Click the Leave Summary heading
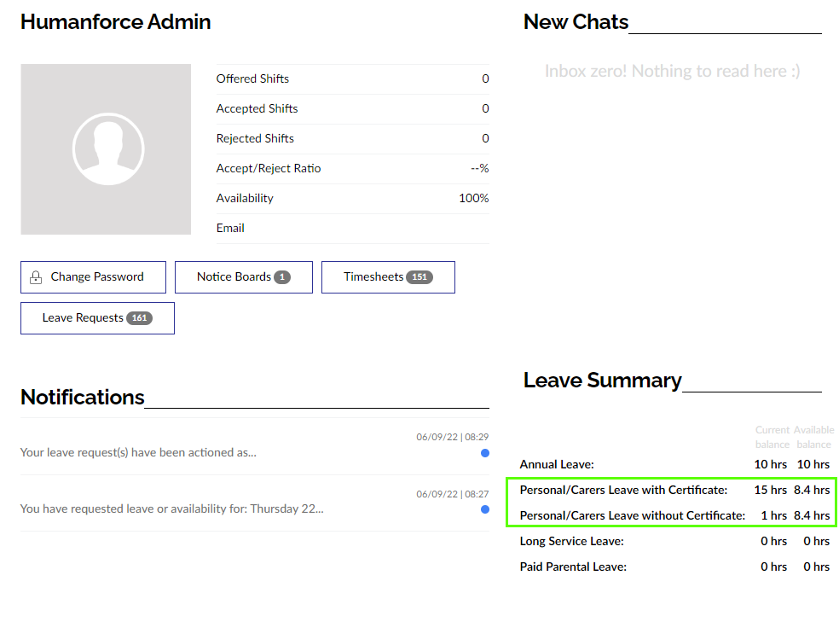Image resolution: width=839 pixels, height=622 pixels. tap(603, 381)
